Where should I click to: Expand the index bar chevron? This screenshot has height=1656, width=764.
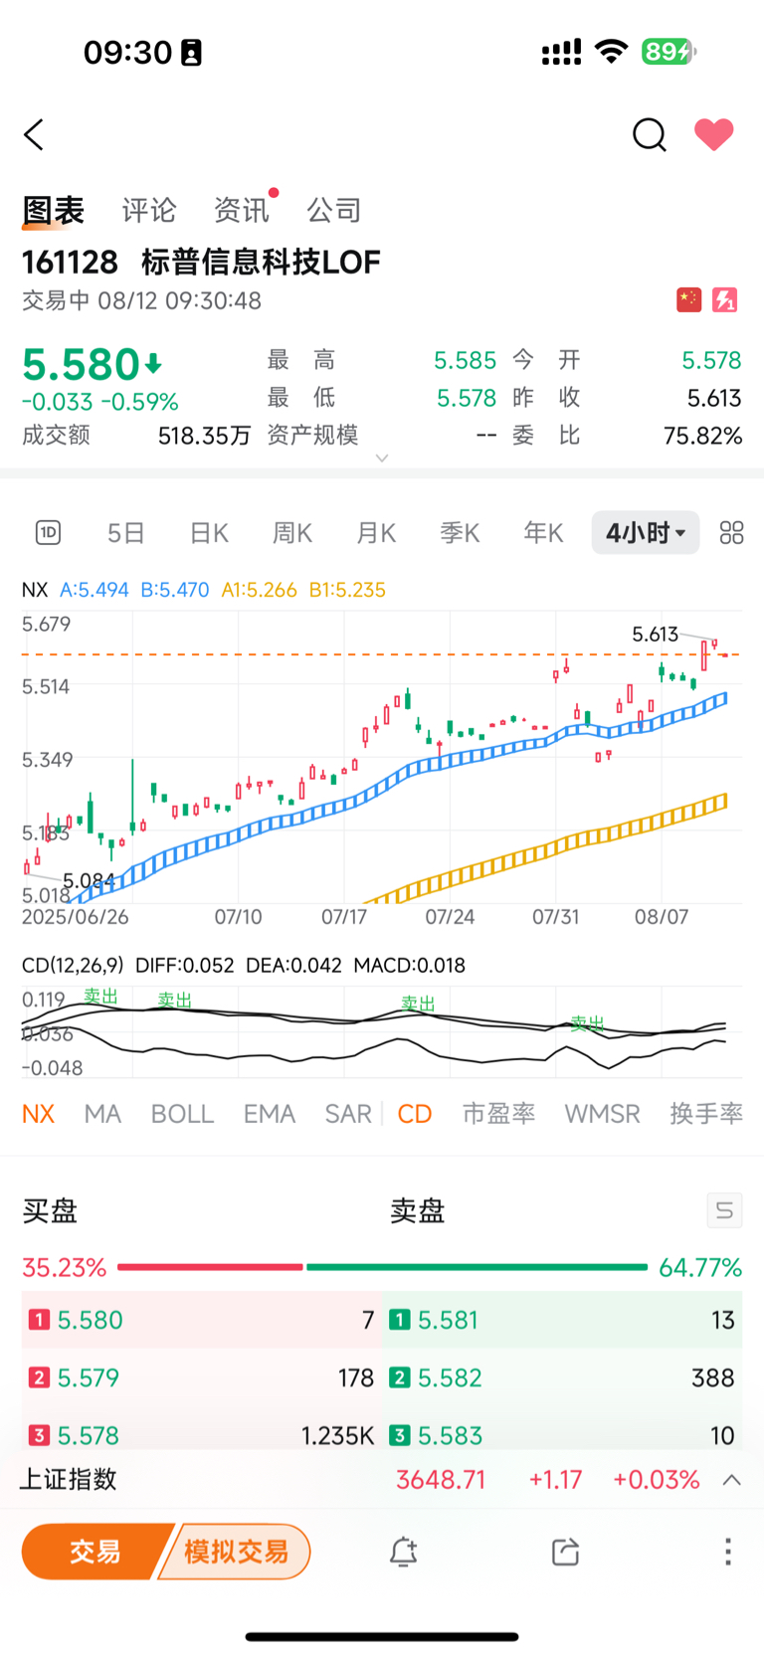[731, 1480]
